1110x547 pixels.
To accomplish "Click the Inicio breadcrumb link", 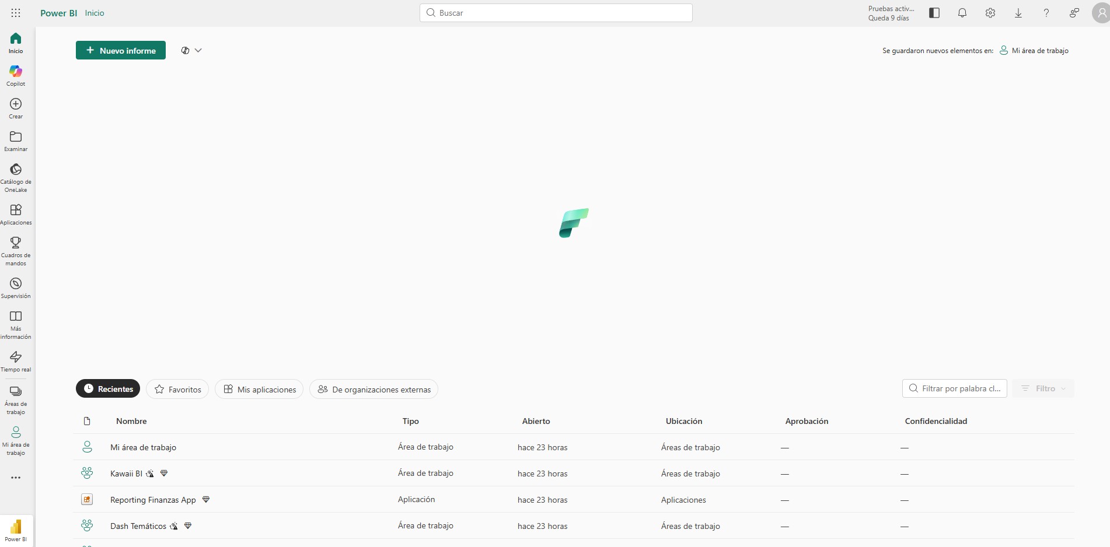I will tap(95, 13).
